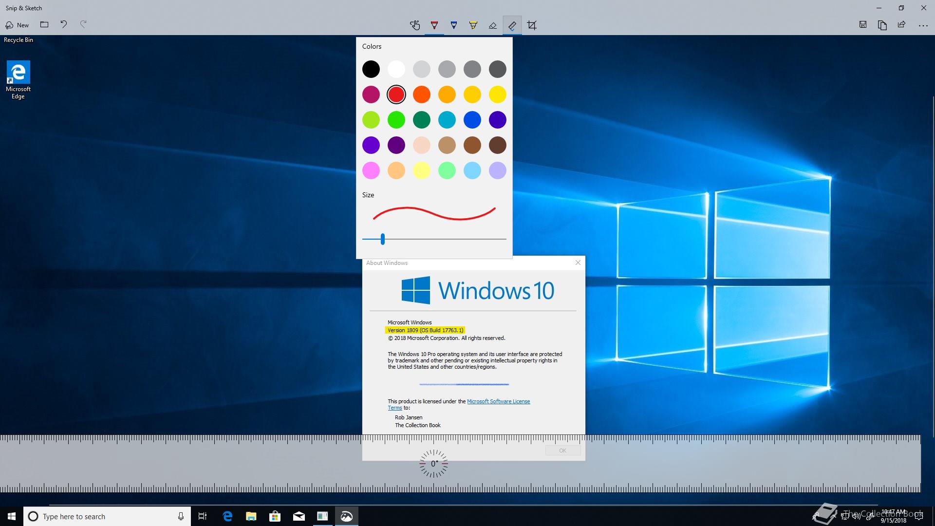The width and height of the screenshot is (935, 526).
Task: Click the Snip & Sketch taskbar icon
Action: (x=346, y=516)
